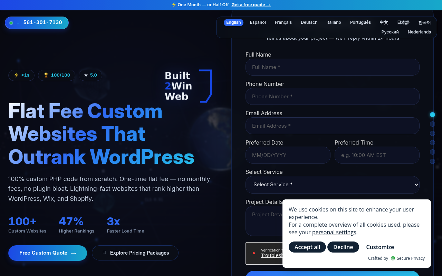Jump to the second section nav dot

[x=432, y=124]
